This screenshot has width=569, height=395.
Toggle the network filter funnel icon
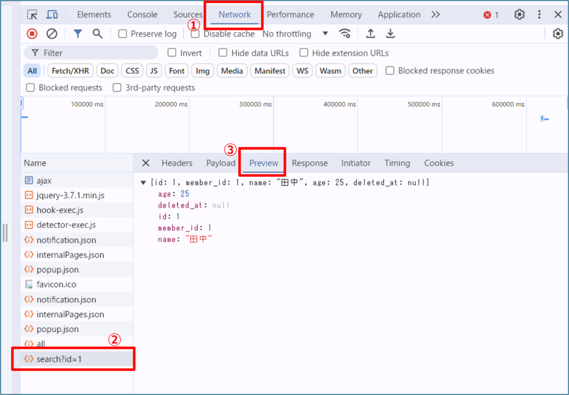coord(78,34)
